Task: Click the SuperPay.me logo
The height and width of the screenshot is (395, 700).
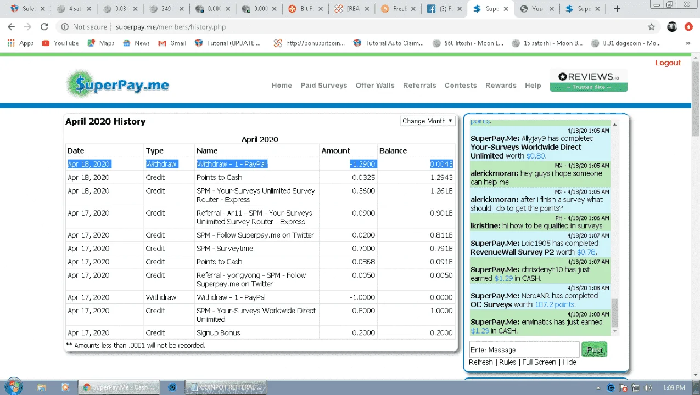Action: (117, 84)
